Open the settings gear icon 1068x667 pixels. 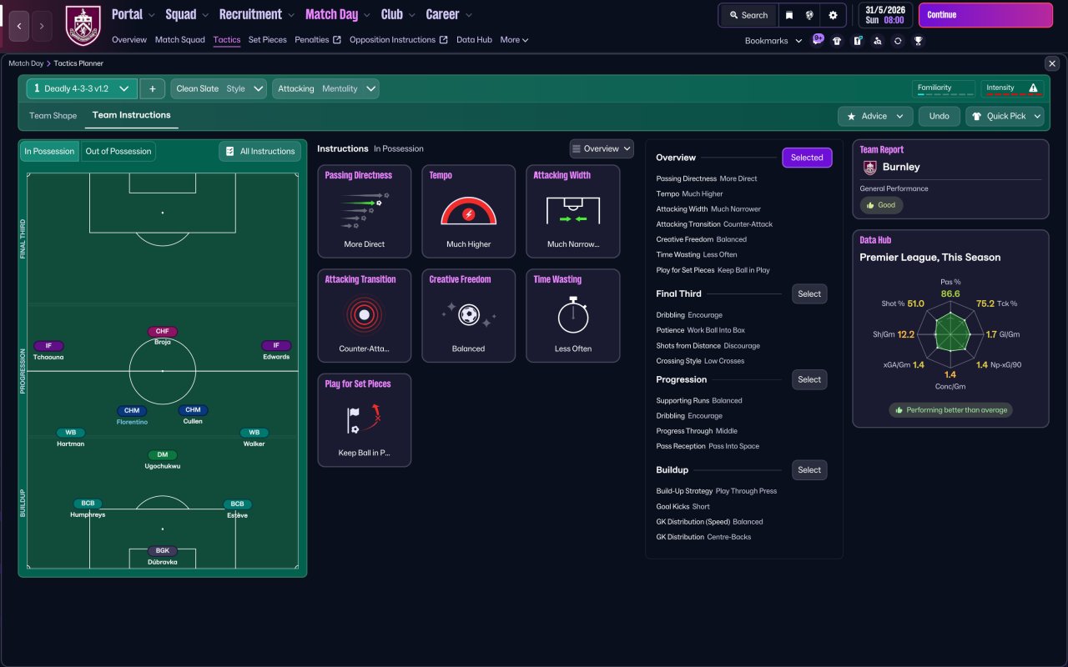coord(833,15)
